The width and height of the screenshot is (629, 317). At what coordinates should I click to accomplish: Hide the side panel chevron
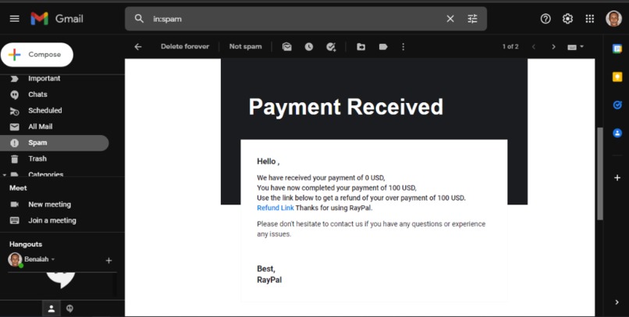617,302
